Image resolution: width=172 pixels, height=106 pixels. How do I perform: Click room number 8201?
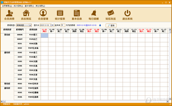click(x=20, y=44)
